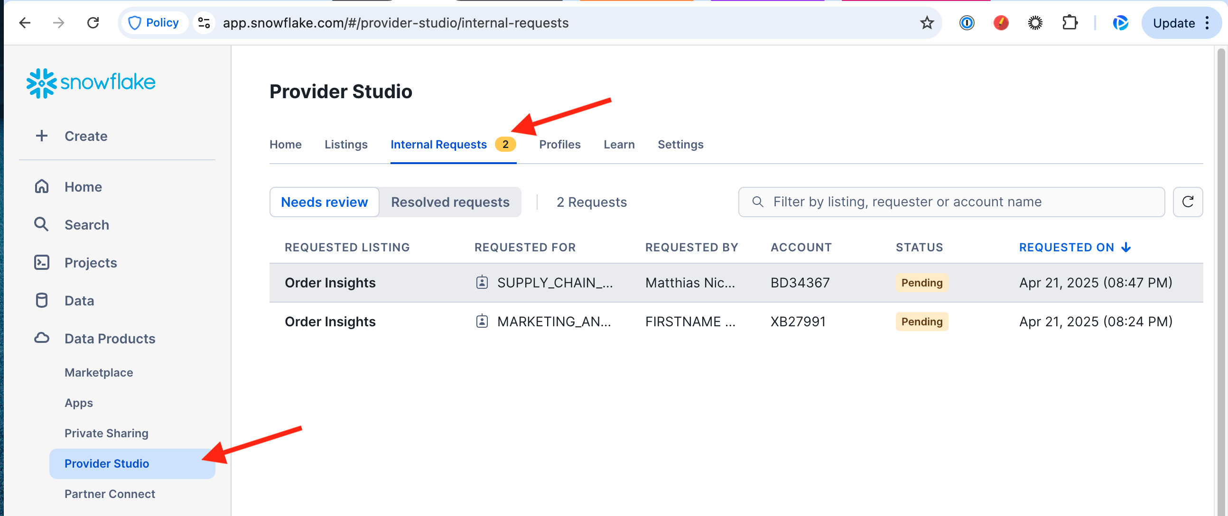The width and height of the screenshot is (1228, 516).
Task: Open Order Insights request for BD34367
Action: tap(736, 283)
